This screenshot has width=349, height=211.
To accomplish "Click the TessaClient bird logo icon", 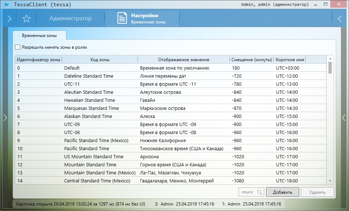I will pos(6,5).
